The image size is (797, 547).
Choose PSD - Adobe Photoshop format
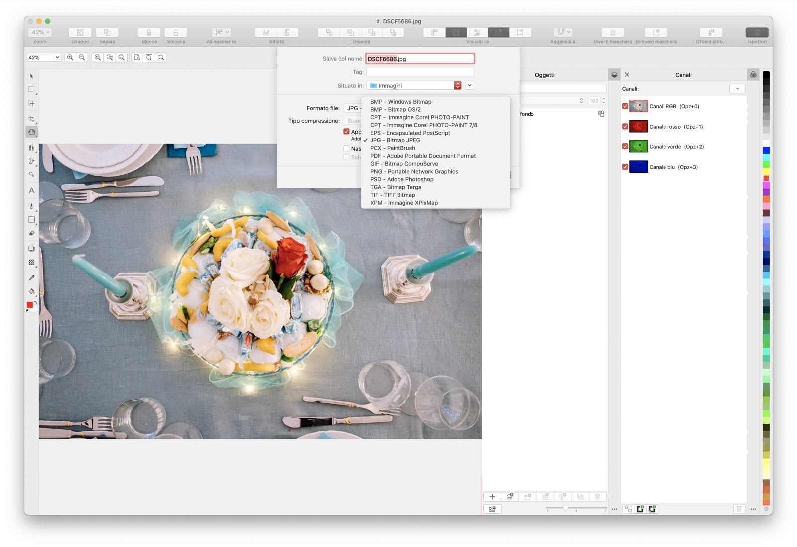pos(401,179)
